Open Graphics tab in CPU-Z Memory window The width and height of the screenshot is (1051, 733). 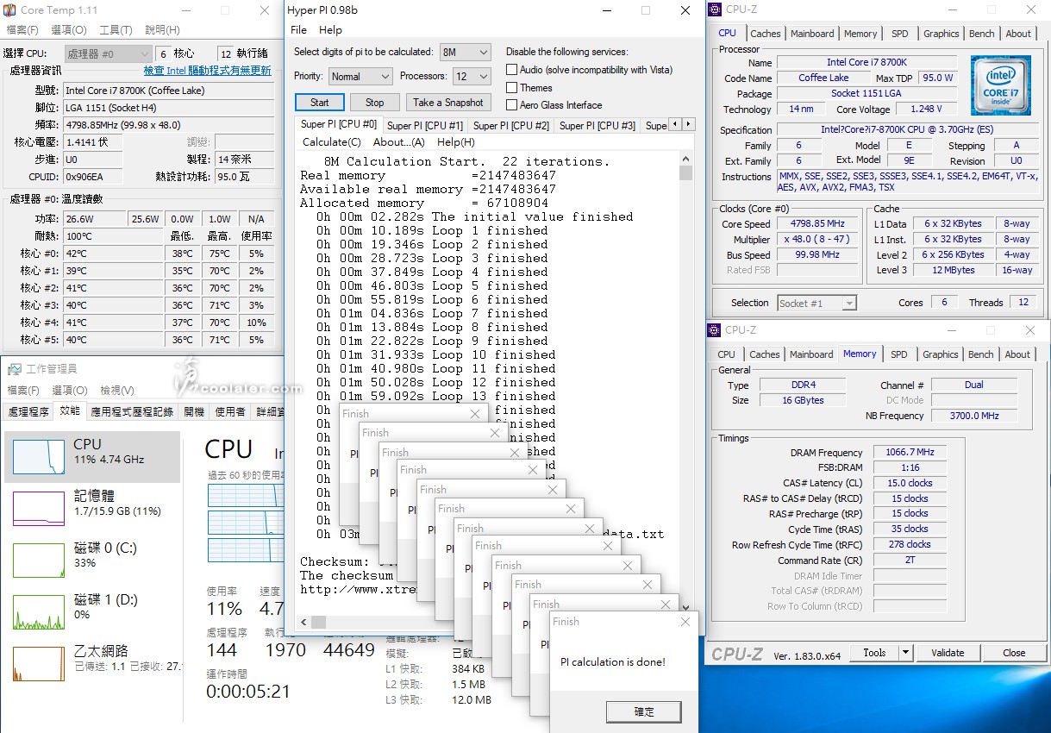point(940,354)
